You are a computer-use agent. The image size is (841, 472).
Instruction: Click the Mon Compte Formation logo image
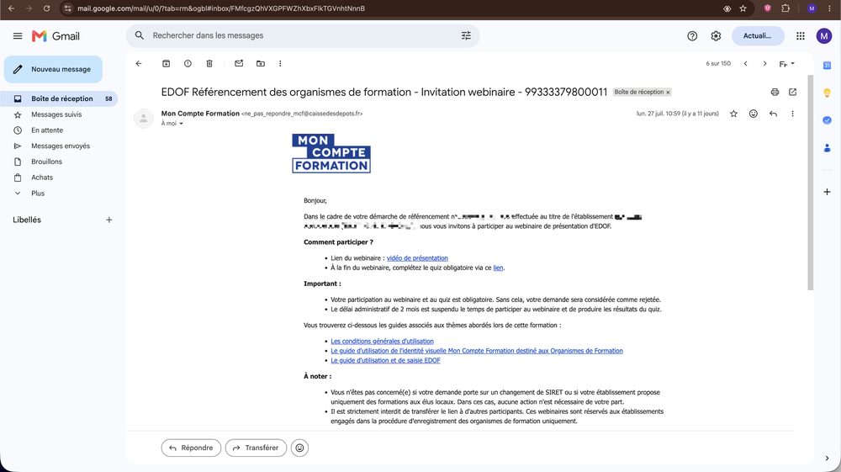tap(331, 153)
